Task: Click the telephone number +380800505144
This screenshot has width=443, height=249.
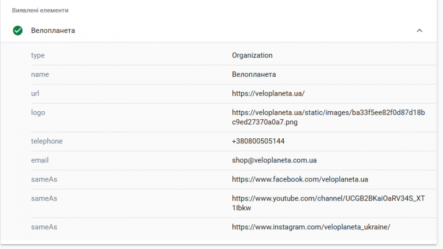Action: click(258, 141)
